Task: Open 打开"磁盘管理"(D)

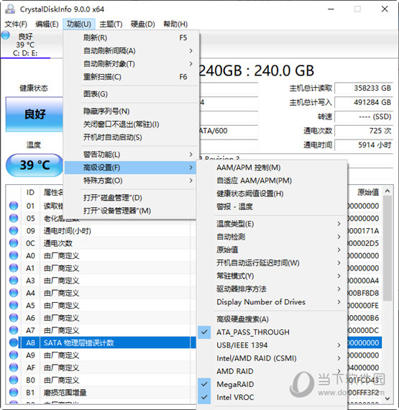Action: (130, 198)
